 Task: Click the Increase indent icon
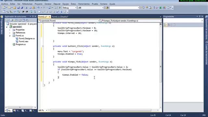tap(27, 12)
